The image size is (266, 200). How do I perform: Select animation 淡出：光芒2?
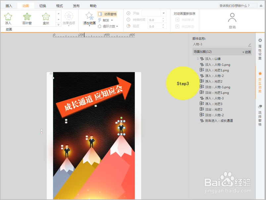(214, 109)
